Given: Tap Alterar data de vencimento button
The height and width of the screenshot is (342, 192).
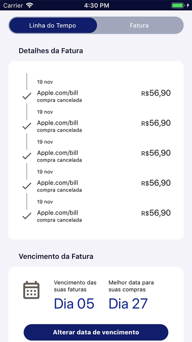Looking at the screenshot, I should coord(96,332).
